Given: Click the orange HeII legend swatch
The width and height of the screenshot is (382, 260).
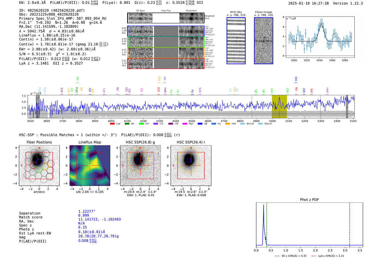Looking at the screenshot, I should point(227,124).
